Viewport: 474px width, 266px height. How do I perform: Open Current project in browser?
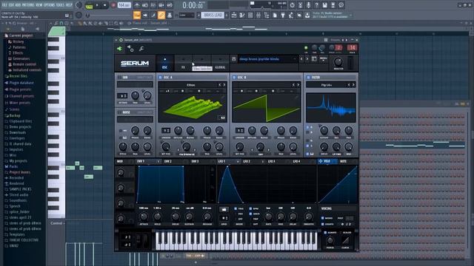(x=21, y=35)
